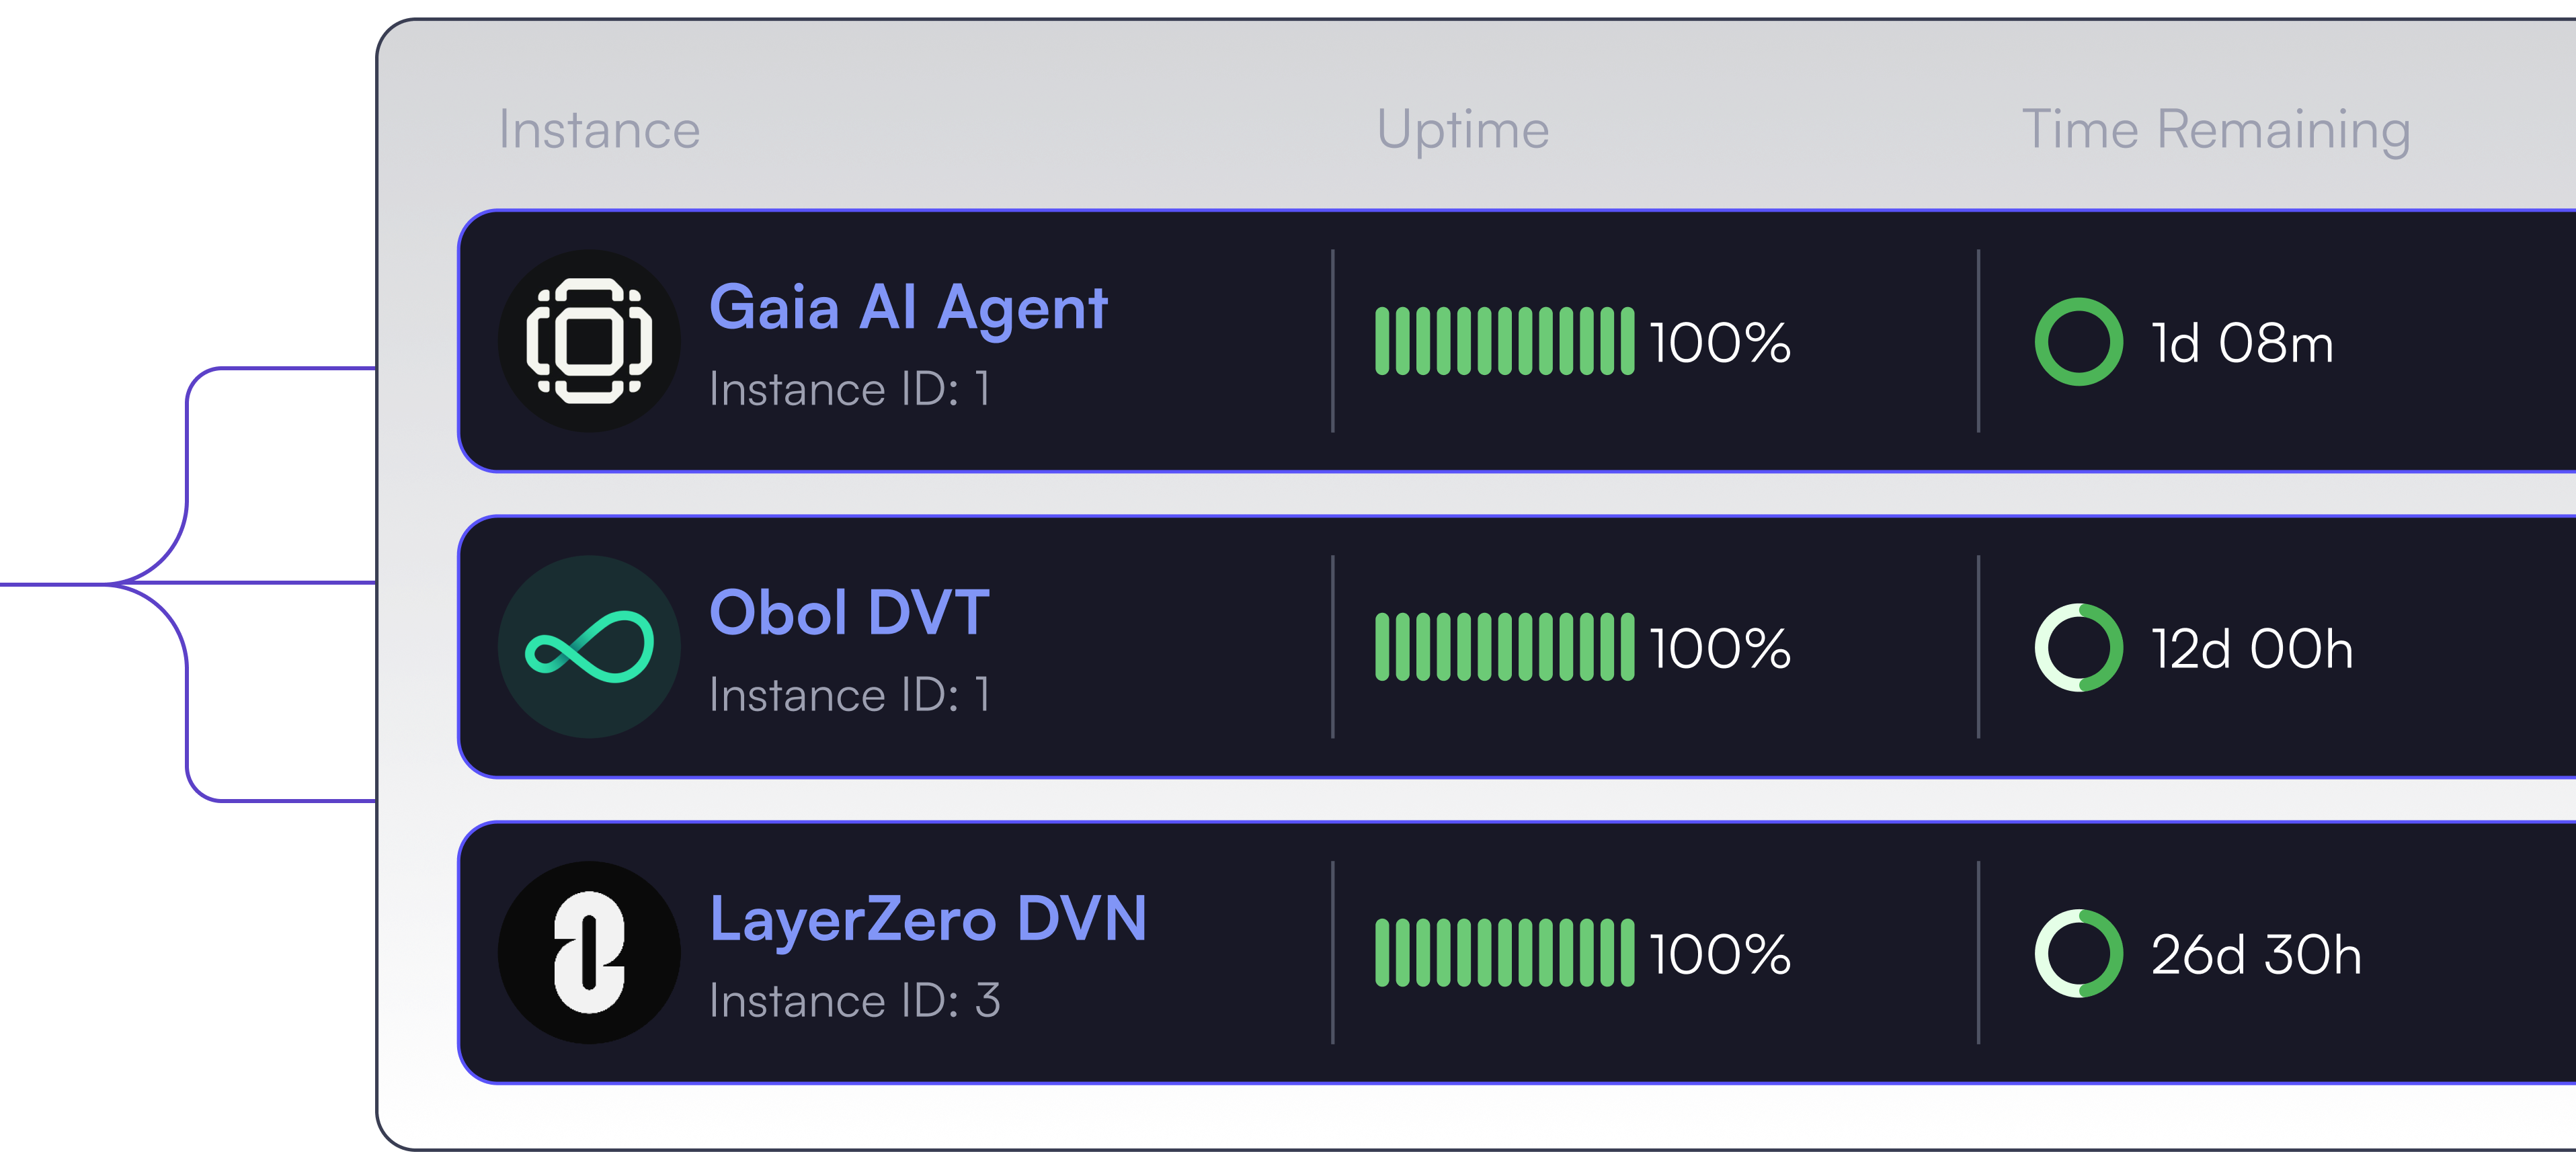The width and height of the screenshot is (2576, 1168).
Task: Click the LayerZero time remaining ring icon
Action: click(2078, 954)
